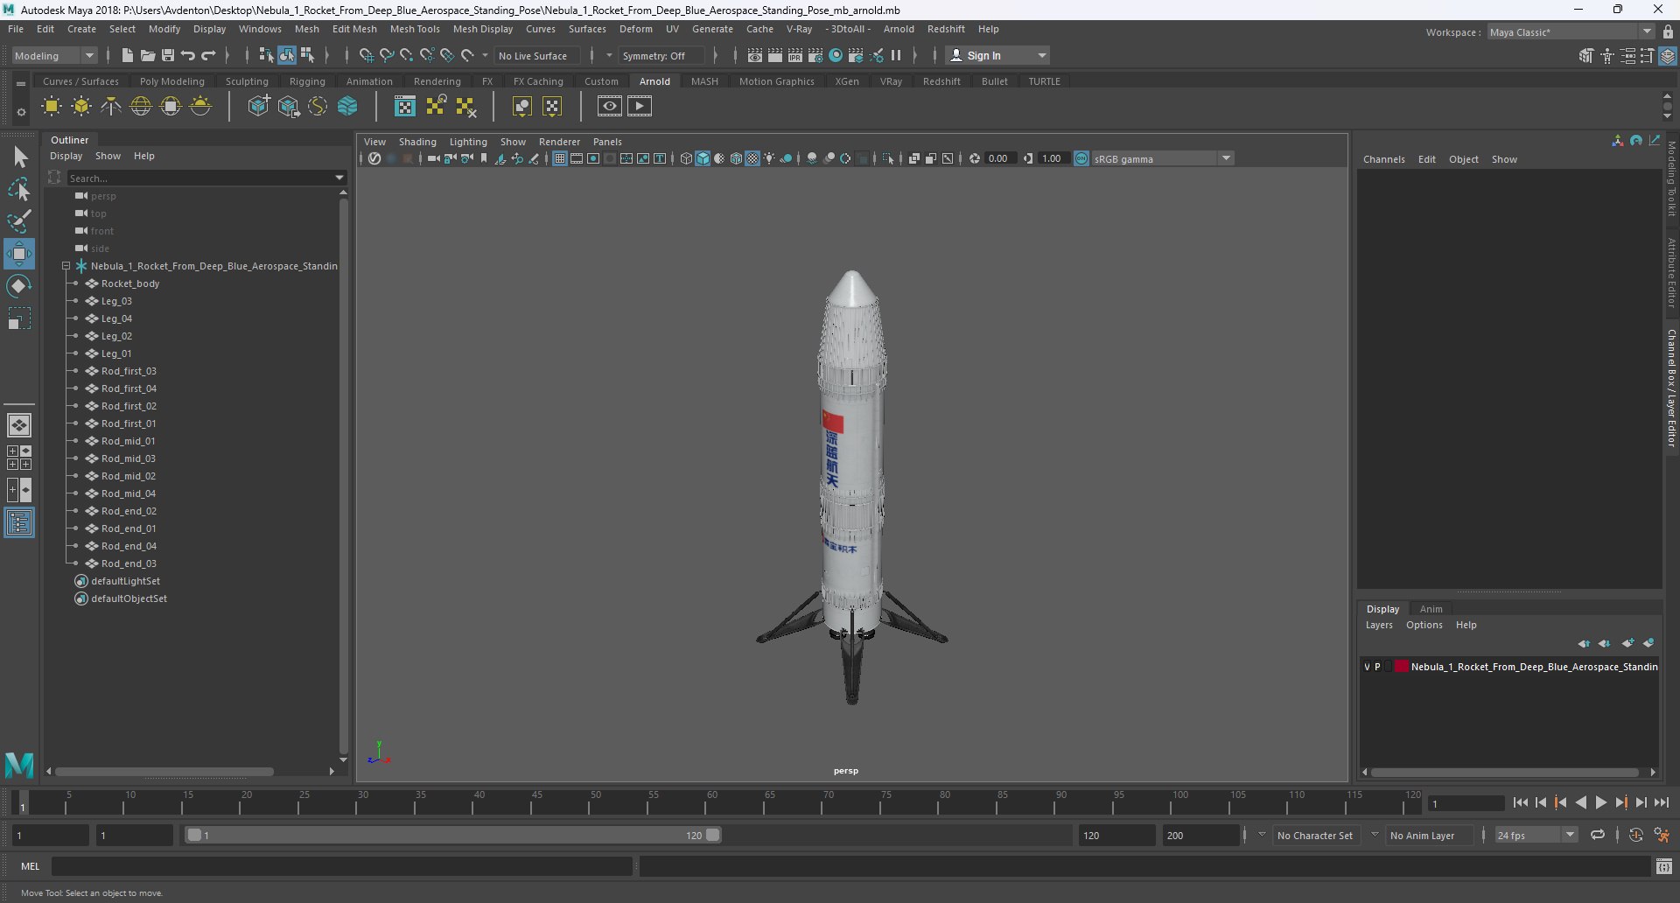Viewport: 1680px width, 903px height.
Task: Open the Symmetry Off dropdown
Action: [661, 55]
